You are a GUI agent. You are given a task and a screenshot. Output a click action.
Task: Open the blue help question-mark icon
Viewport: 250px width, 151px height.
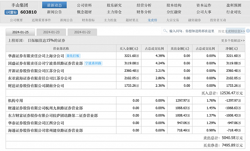[248, 31]
